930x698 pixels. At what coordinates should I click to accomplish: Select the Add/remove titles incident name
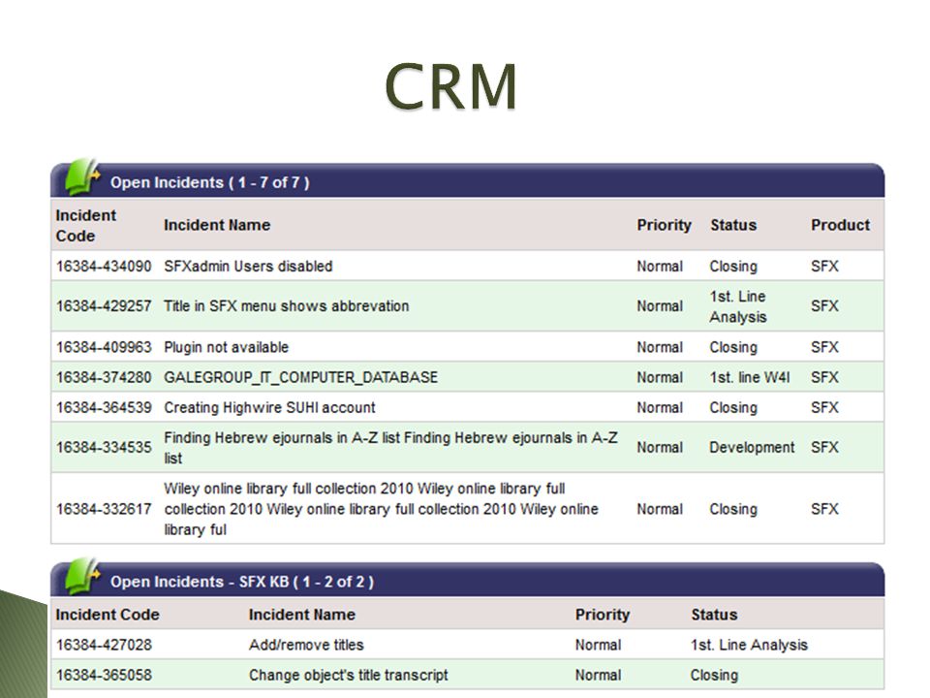[306, 646]
